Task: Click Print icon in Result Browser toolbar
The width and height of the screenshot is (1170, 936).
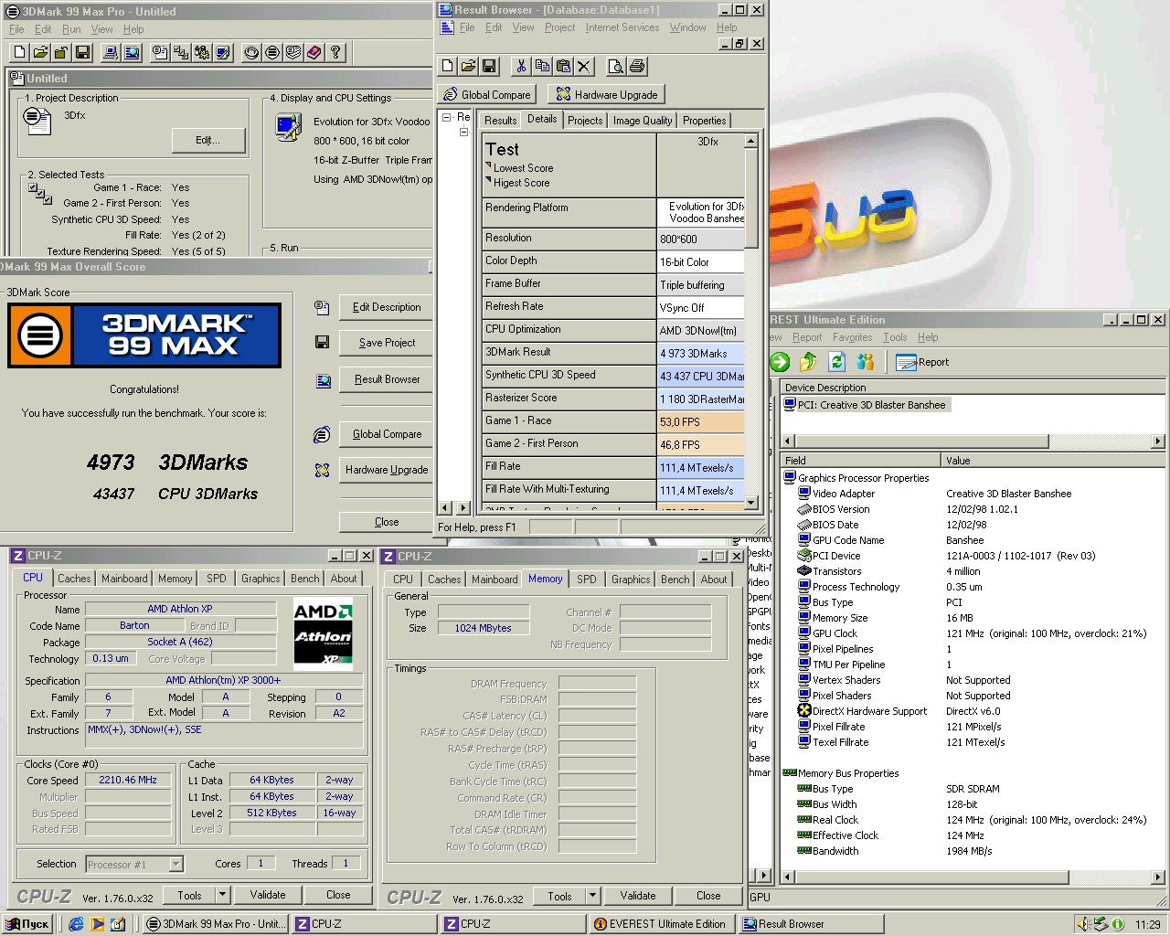Action: click(x=637, y=66)
